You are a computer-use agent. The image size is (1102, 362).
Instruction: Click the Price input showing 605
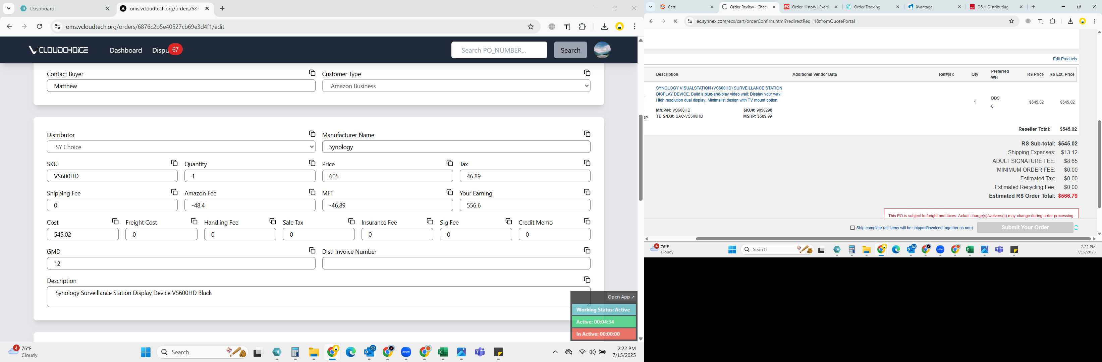(x=387, y=176)
